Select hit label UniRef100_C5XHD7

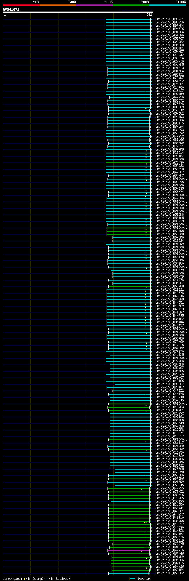(x=170, y=52)
